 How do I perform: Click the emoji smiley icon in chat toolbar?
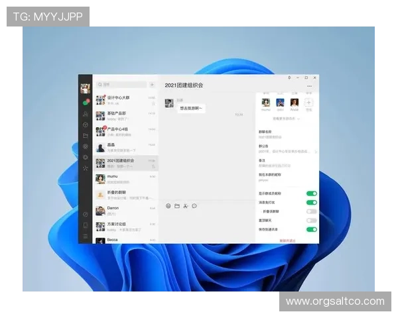[x=168, y=206]
